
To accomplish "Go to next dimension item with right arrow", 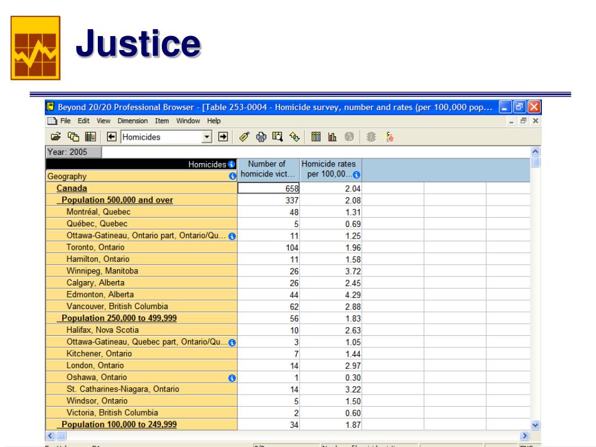I will (223, 137).
